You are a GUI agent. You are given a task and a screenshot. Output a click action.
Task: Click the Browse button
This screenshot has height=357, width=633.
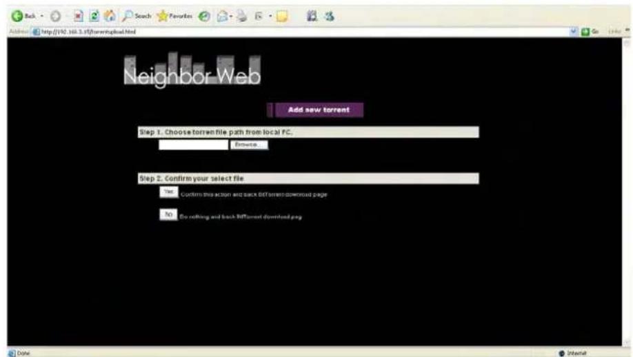point(249,145)
